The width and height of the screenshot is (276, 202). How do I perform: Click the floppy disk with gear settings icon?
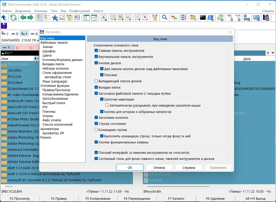tap(266, 18)
